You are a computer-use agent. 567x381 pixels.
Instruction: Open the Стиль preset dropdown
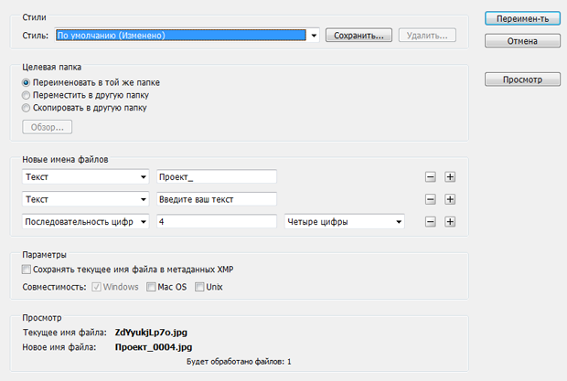[x=314, y=36]
